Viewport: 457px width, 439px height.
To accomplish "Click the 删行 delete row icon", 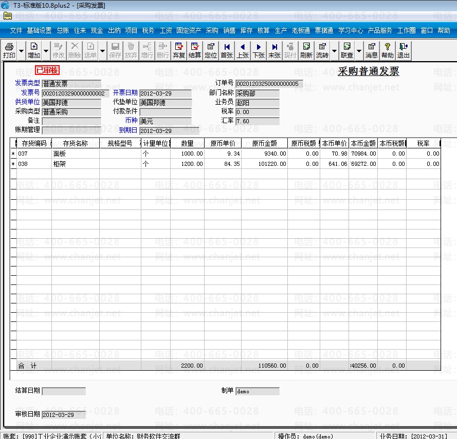I will [x=162, y=51].
